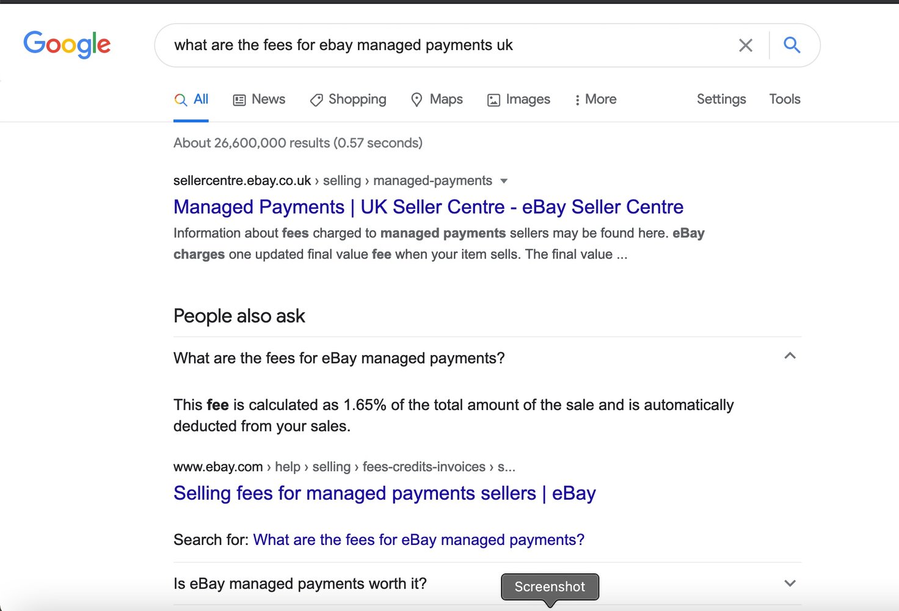Click 'Search for' eBay managed payments fees link
899x611 pixels.
coord(418,540)
